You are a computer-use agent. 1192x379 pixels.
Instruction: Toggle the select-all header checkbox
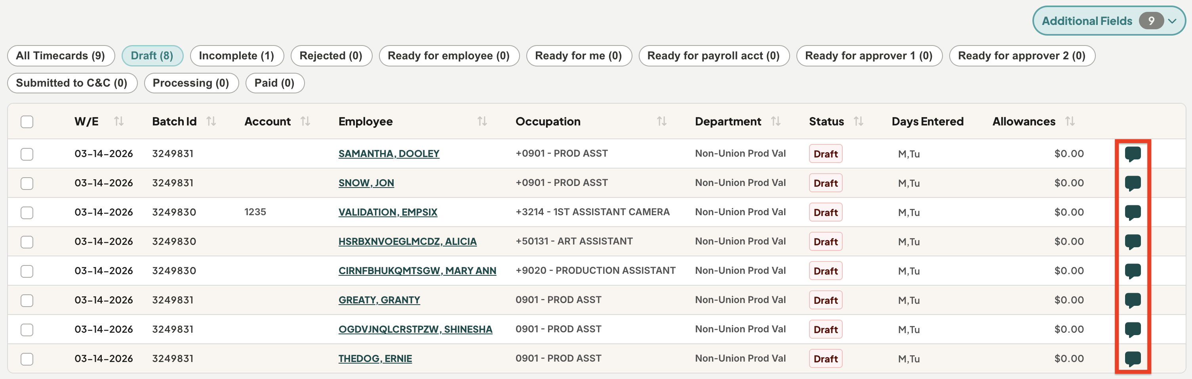point(27,121)
